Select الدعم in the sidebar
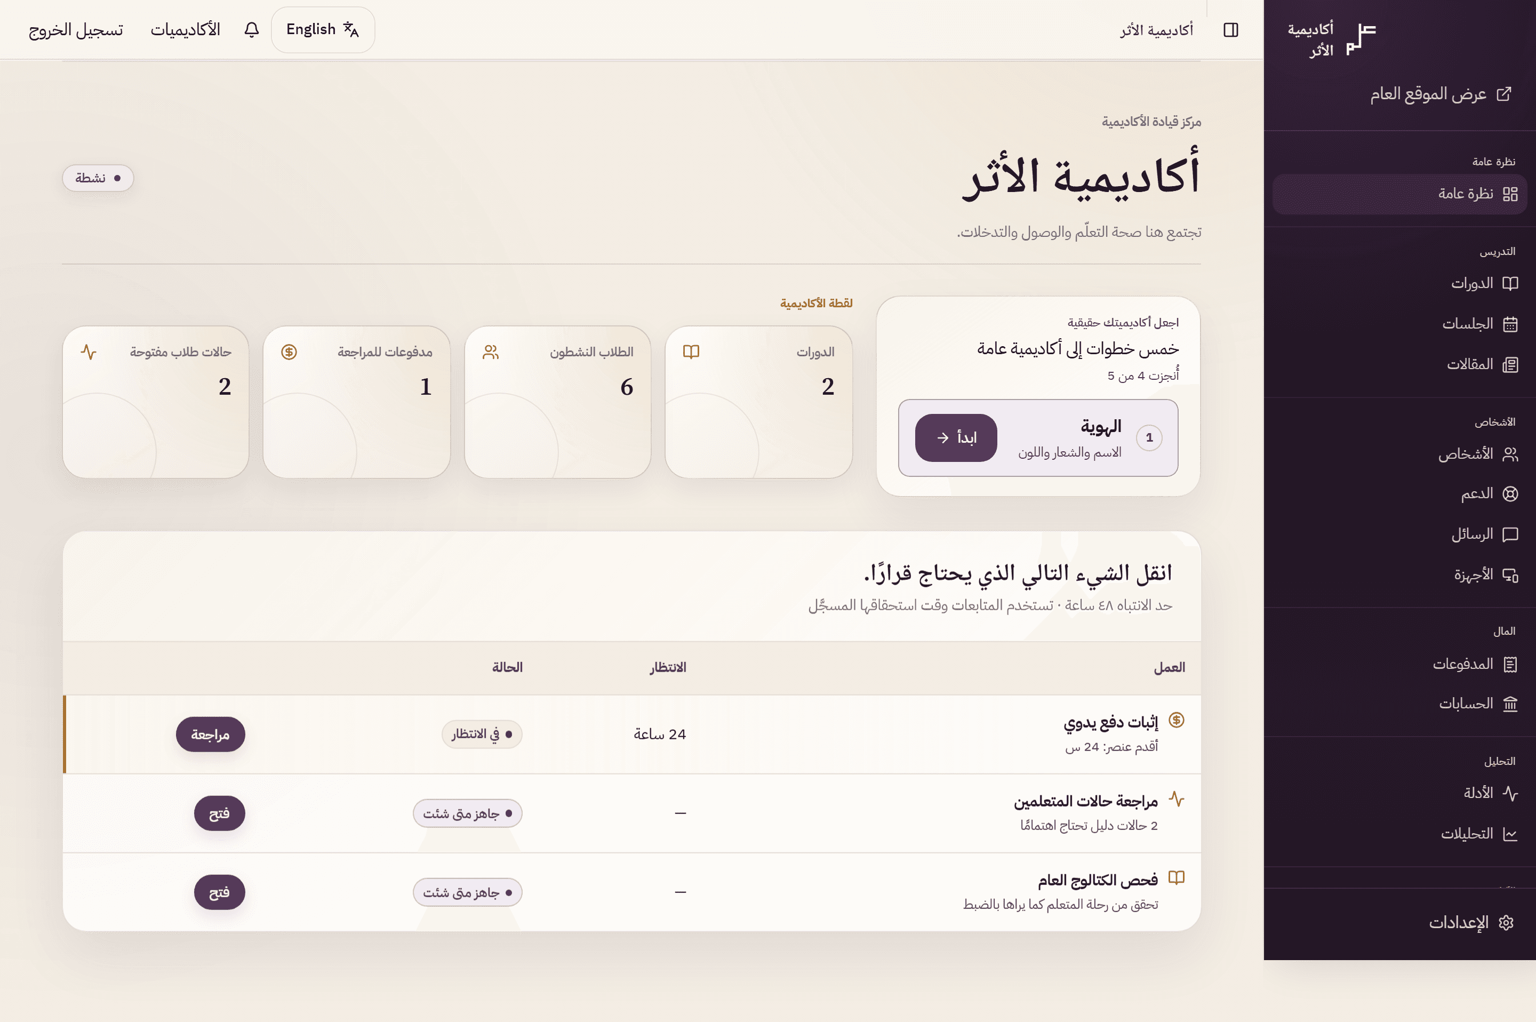1536x1022 pixels. pos(1399,494)
